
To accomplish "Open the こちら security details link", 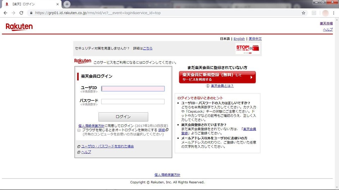I will pos(148,48).
